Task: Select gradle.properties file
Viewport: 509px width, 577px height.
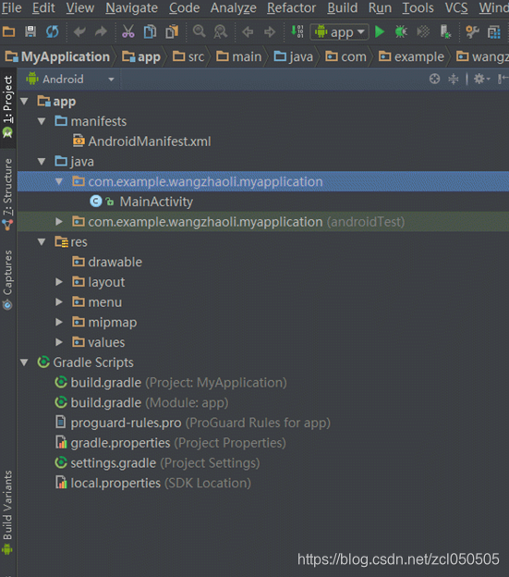Action: (x=170, y=443)
